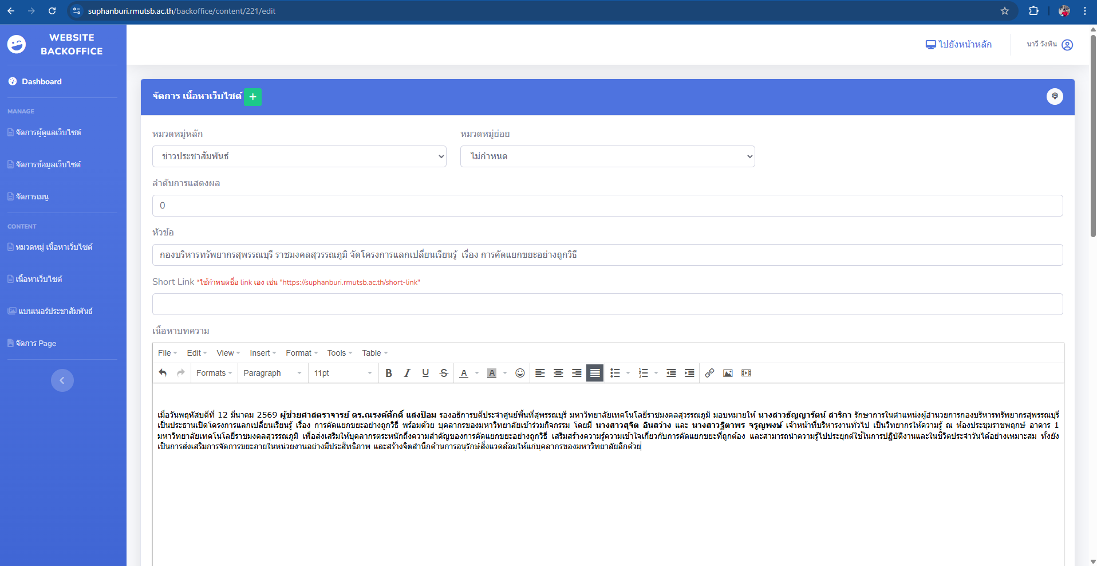
Task: Apply strikethrough to text
Action: pos(444,373)
